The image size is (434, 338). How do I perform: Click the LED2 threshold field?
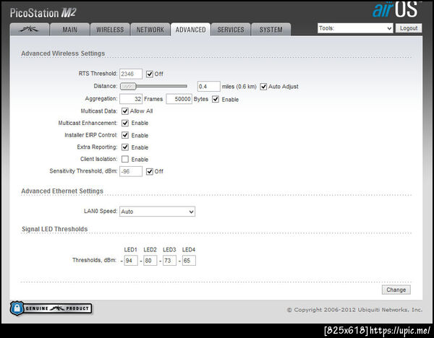[150, 260]
